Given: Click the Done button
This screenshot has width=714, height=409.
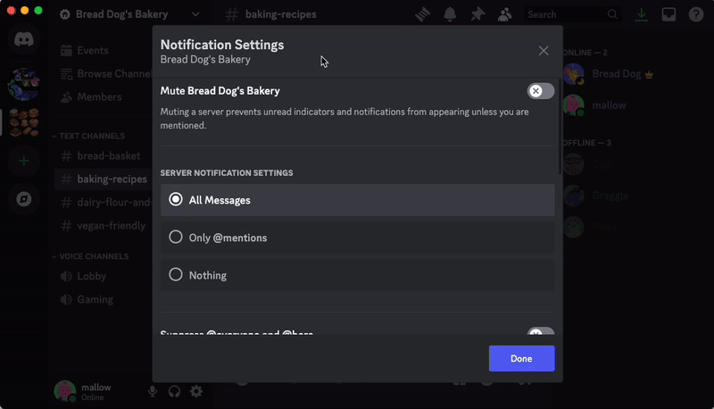Looking at the screenshot, I should [x=522, y=358].
